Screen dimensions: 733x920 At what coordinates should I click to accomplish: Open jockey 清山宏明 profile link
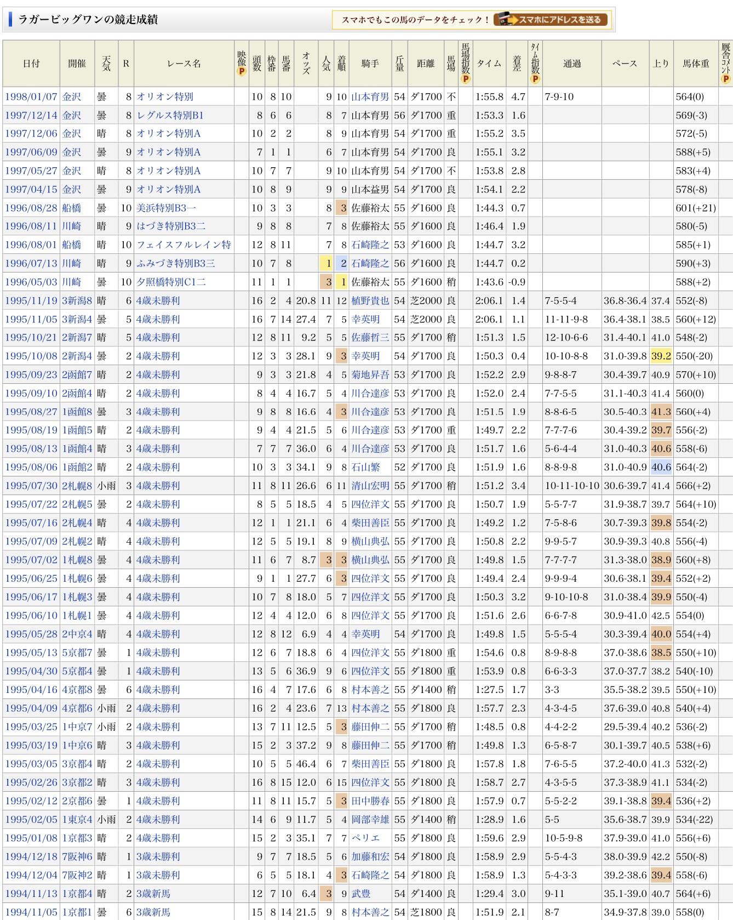pyautogui.click(x=370, y=486)
